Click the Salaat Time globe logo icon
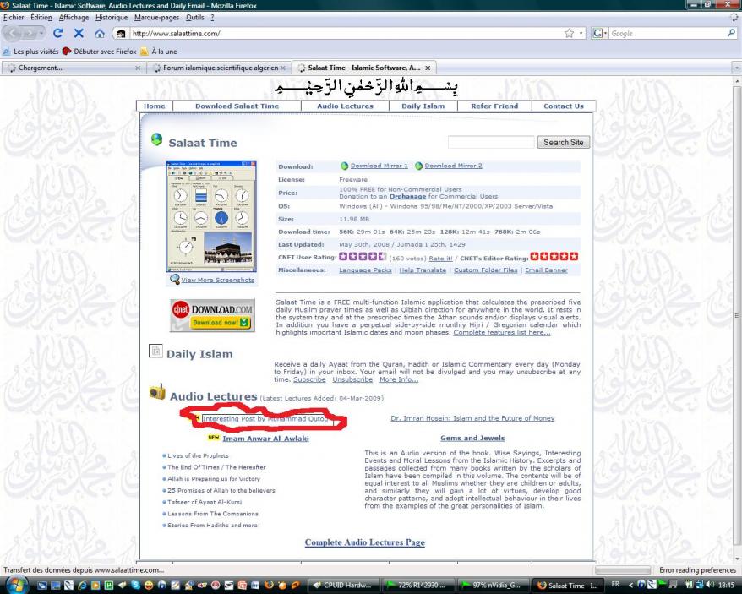Image resolution: width=742 pixels, height=594 pixels. coord(156,139)
